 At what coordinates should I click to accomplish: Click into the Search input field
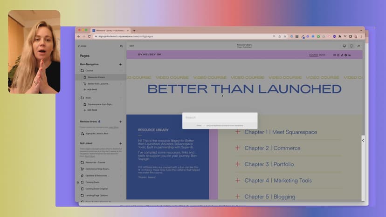(219, 118)
